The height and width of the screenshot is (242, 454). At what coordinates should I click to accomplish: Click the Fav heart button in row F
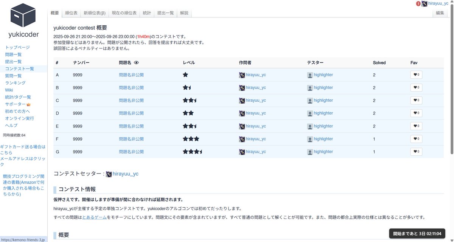click(416, 139)
